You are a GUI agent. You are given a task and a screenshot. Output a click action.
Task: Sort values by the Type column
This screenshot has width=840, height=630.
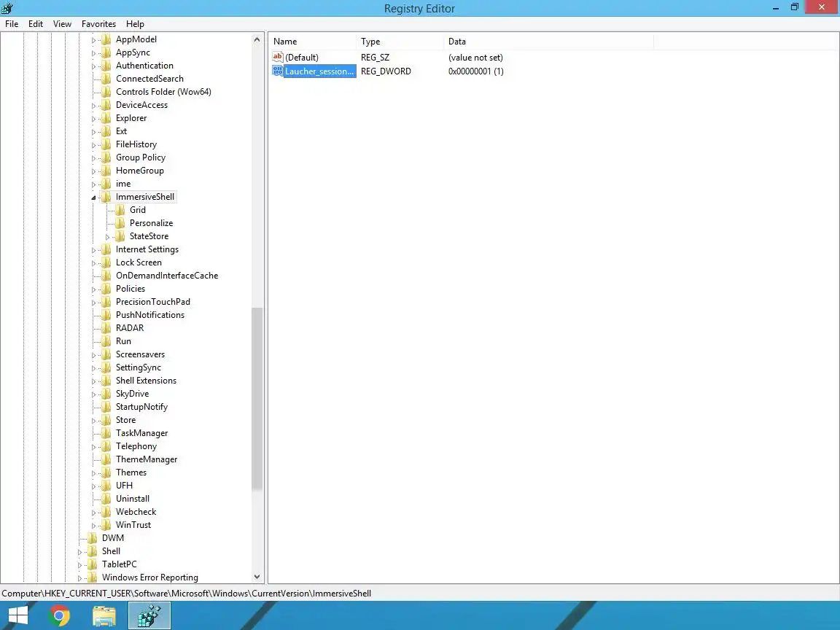400,42
